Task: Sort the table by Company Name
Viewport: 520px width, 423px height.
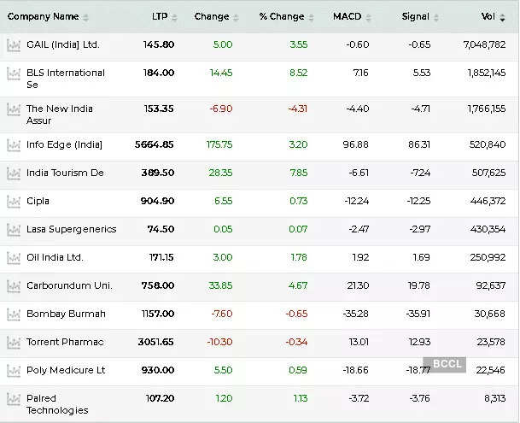Action: coord(43,16)
